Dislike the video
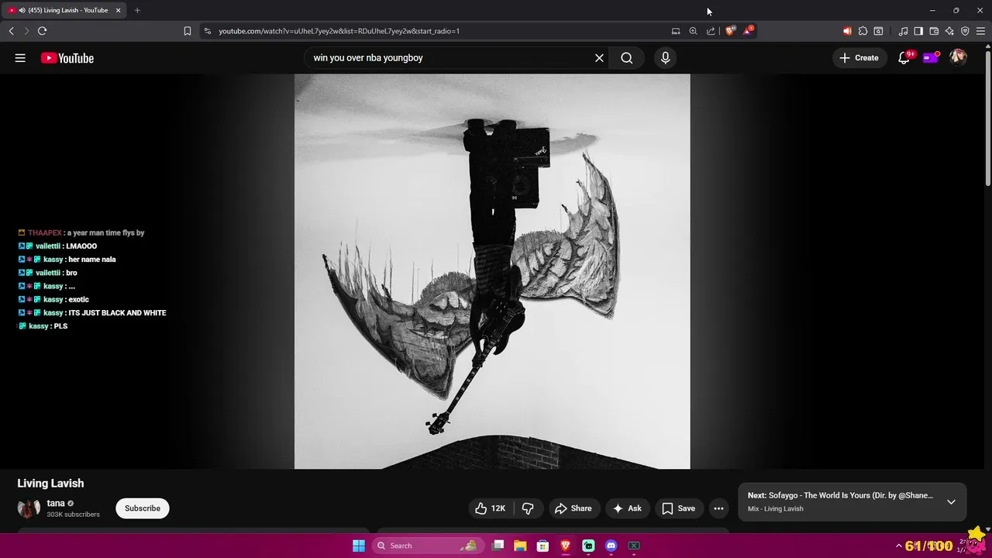 point(528,508)
